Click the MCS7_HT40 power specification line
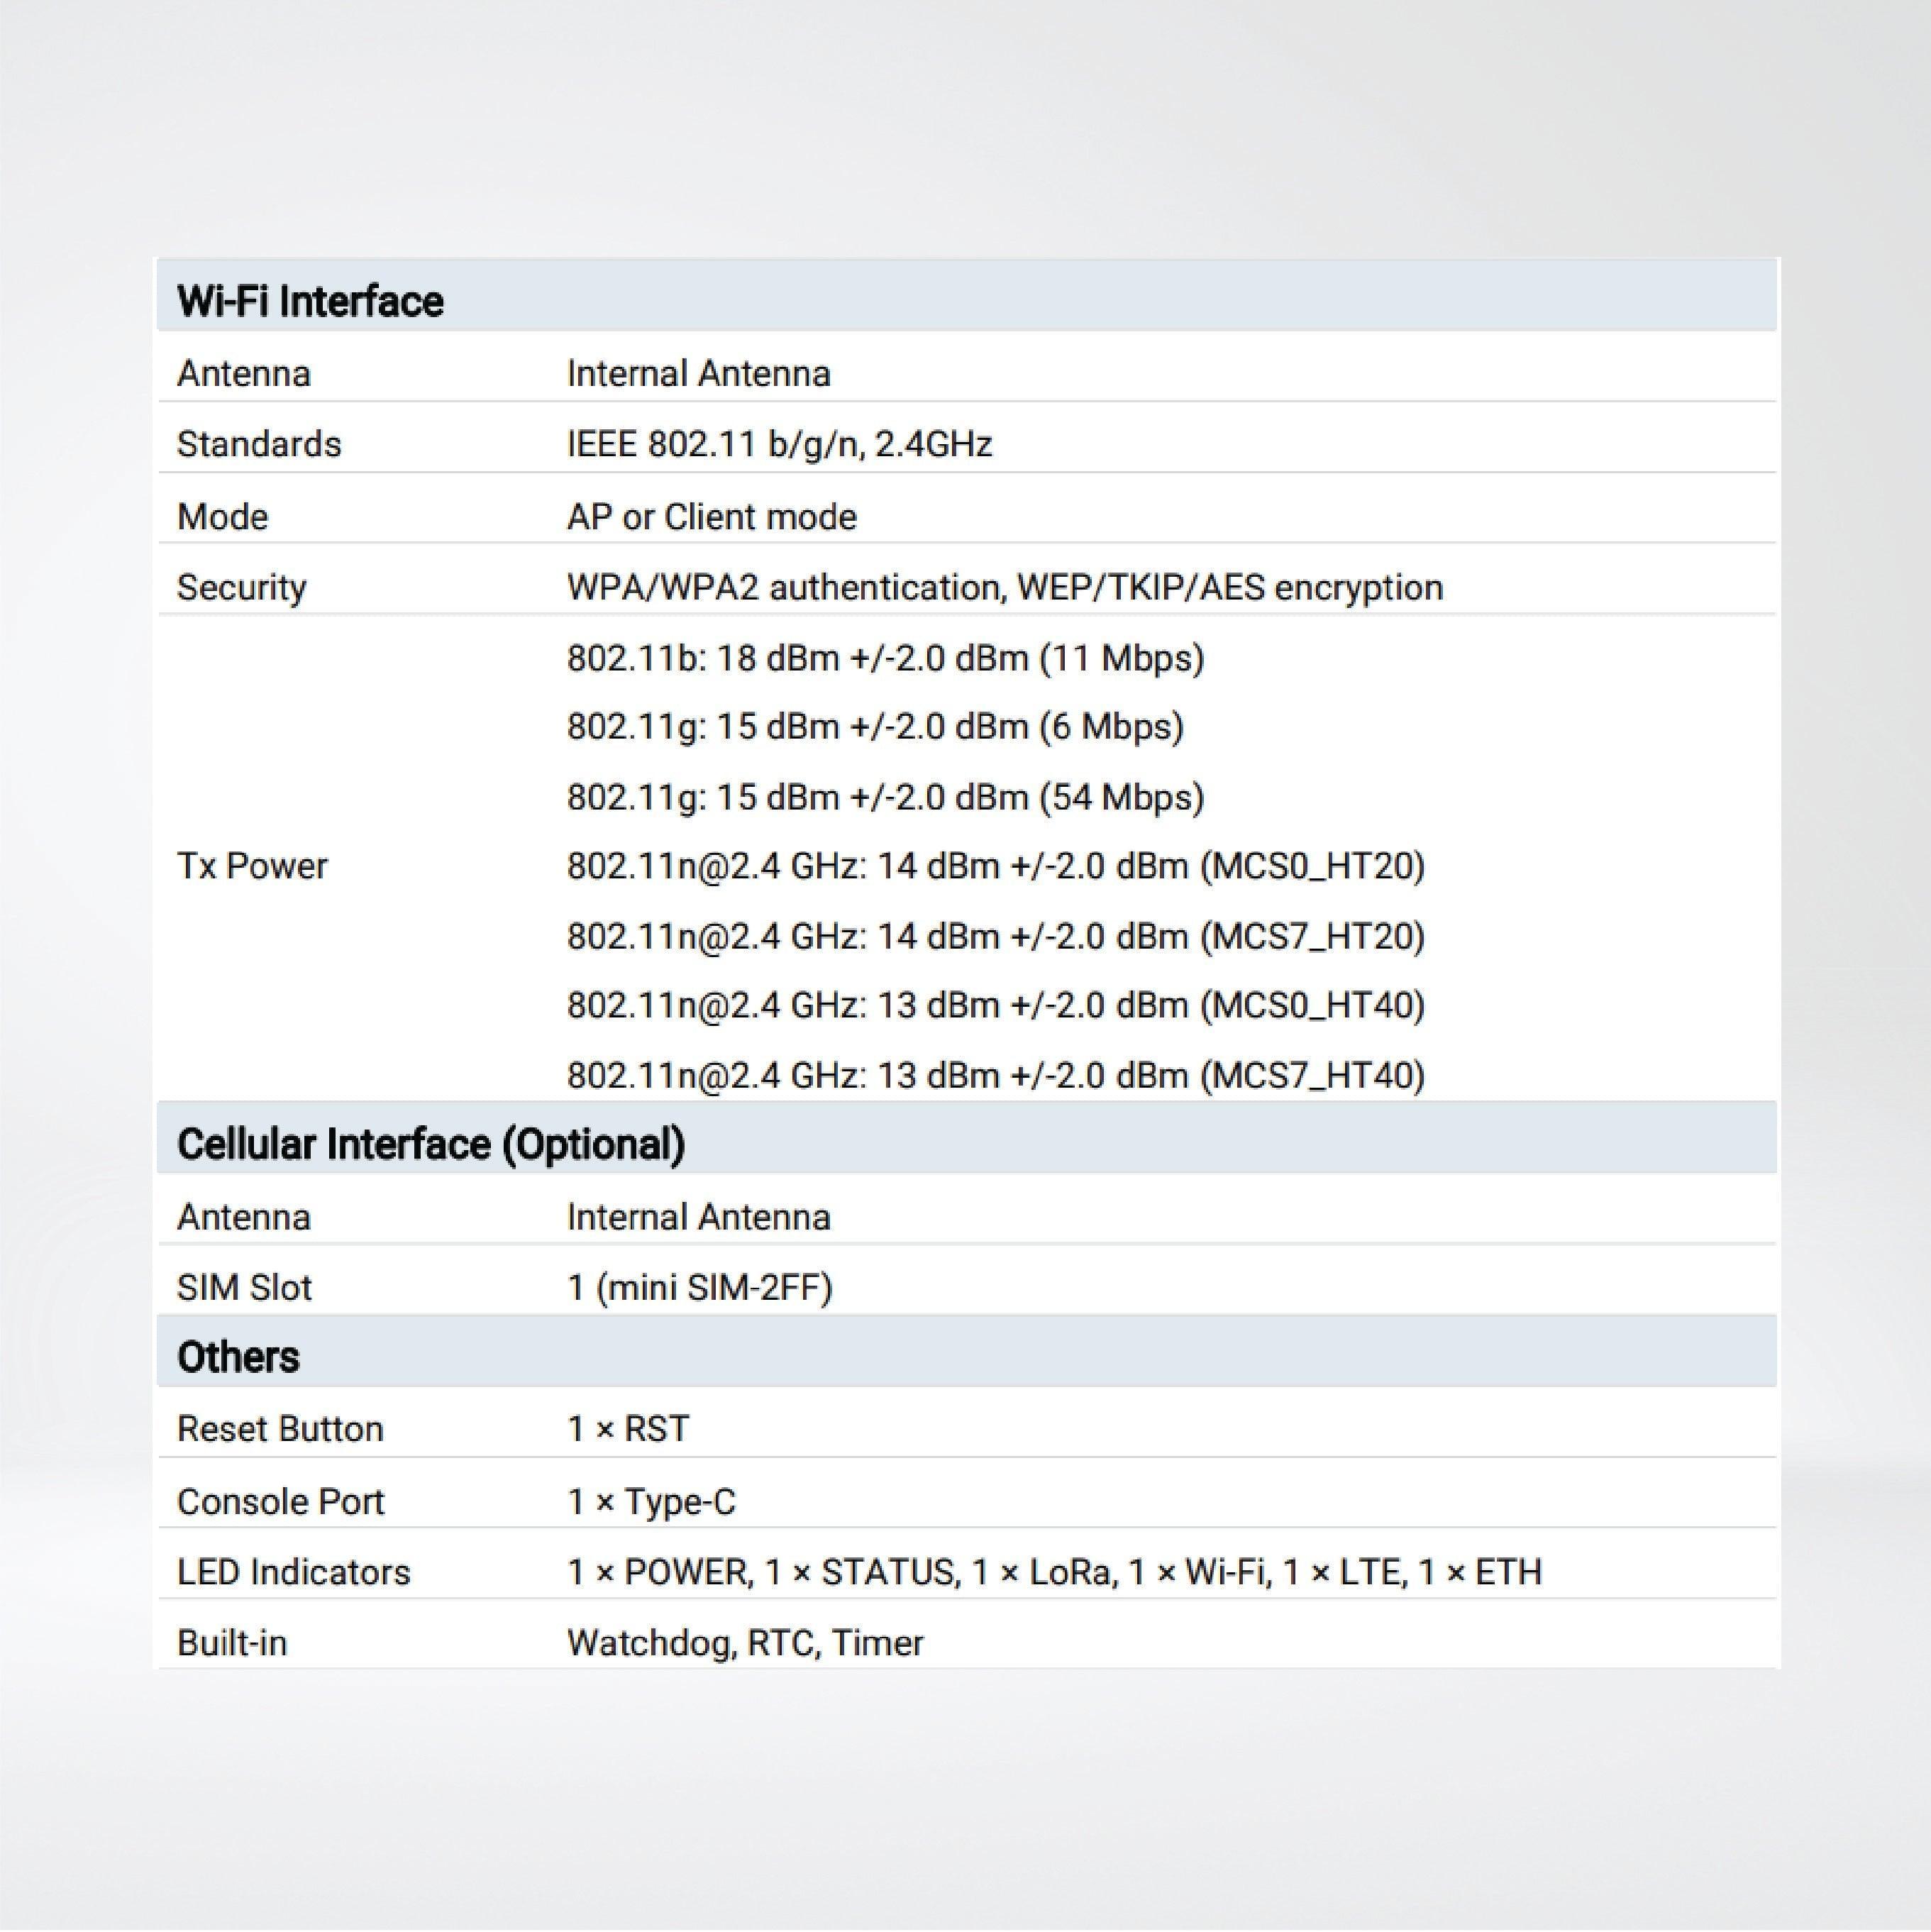This screenshot has width=1931, height=1932. click(995, 1074)
